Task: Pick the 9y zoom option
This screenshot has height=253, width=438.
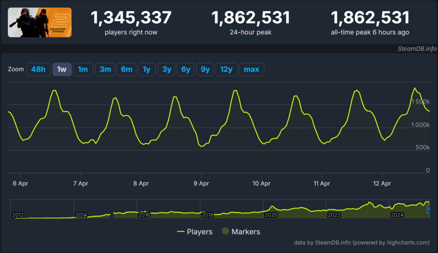Action: [x=205, y=70]
